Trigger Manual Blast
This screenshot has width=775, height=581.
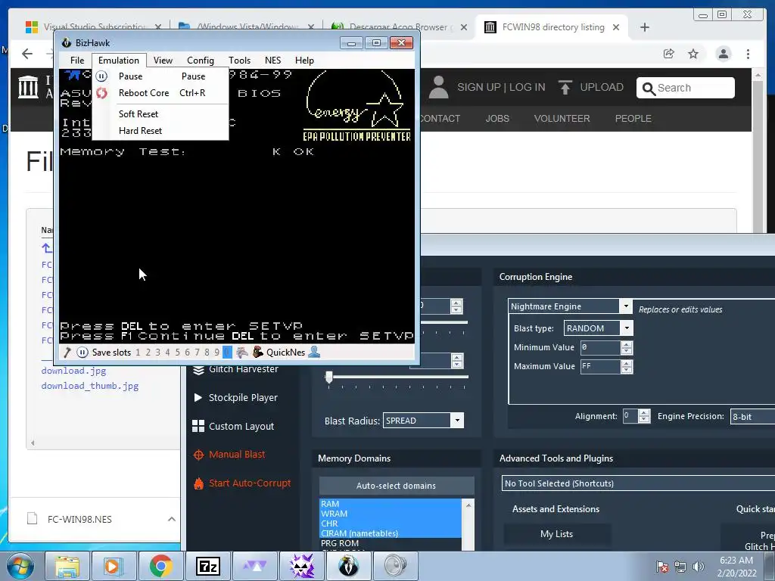coord(229,455)
